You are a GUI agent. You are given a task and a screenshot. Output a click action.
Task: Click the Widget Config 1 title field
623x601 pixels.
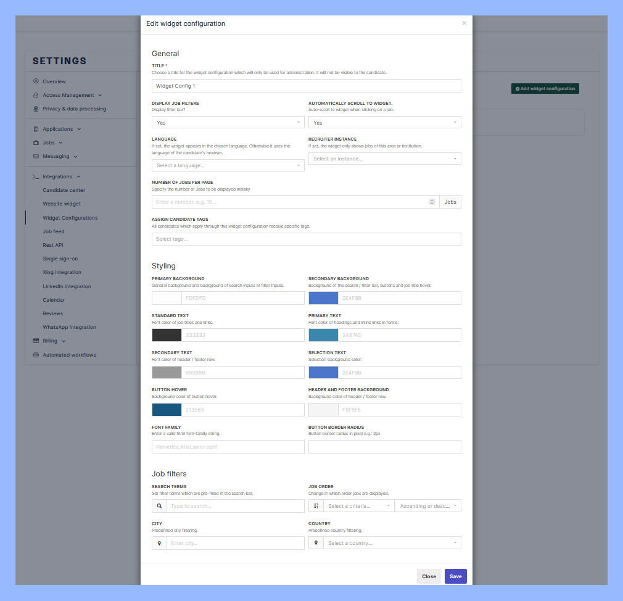(307, 85)
